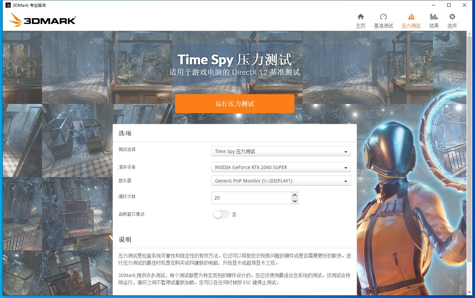This screenshot has width=475, height=298.
Task: Open the 选项 gear icon
Action: click(x=452, y=17)
